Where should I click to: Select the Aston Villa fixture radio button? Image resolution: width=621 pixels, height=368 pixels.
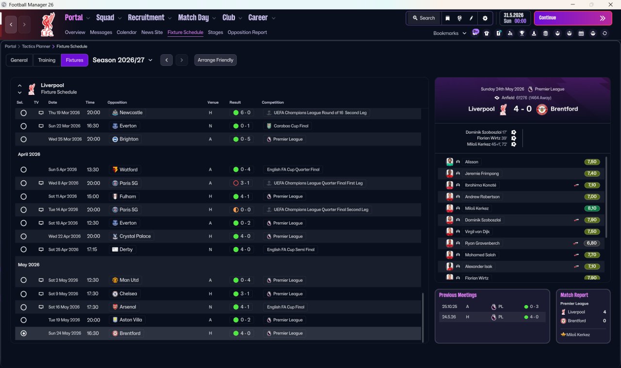pyautogui.click(x=23, y=320)
